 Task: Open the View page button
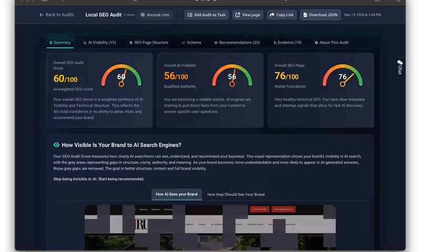(247, 15)
